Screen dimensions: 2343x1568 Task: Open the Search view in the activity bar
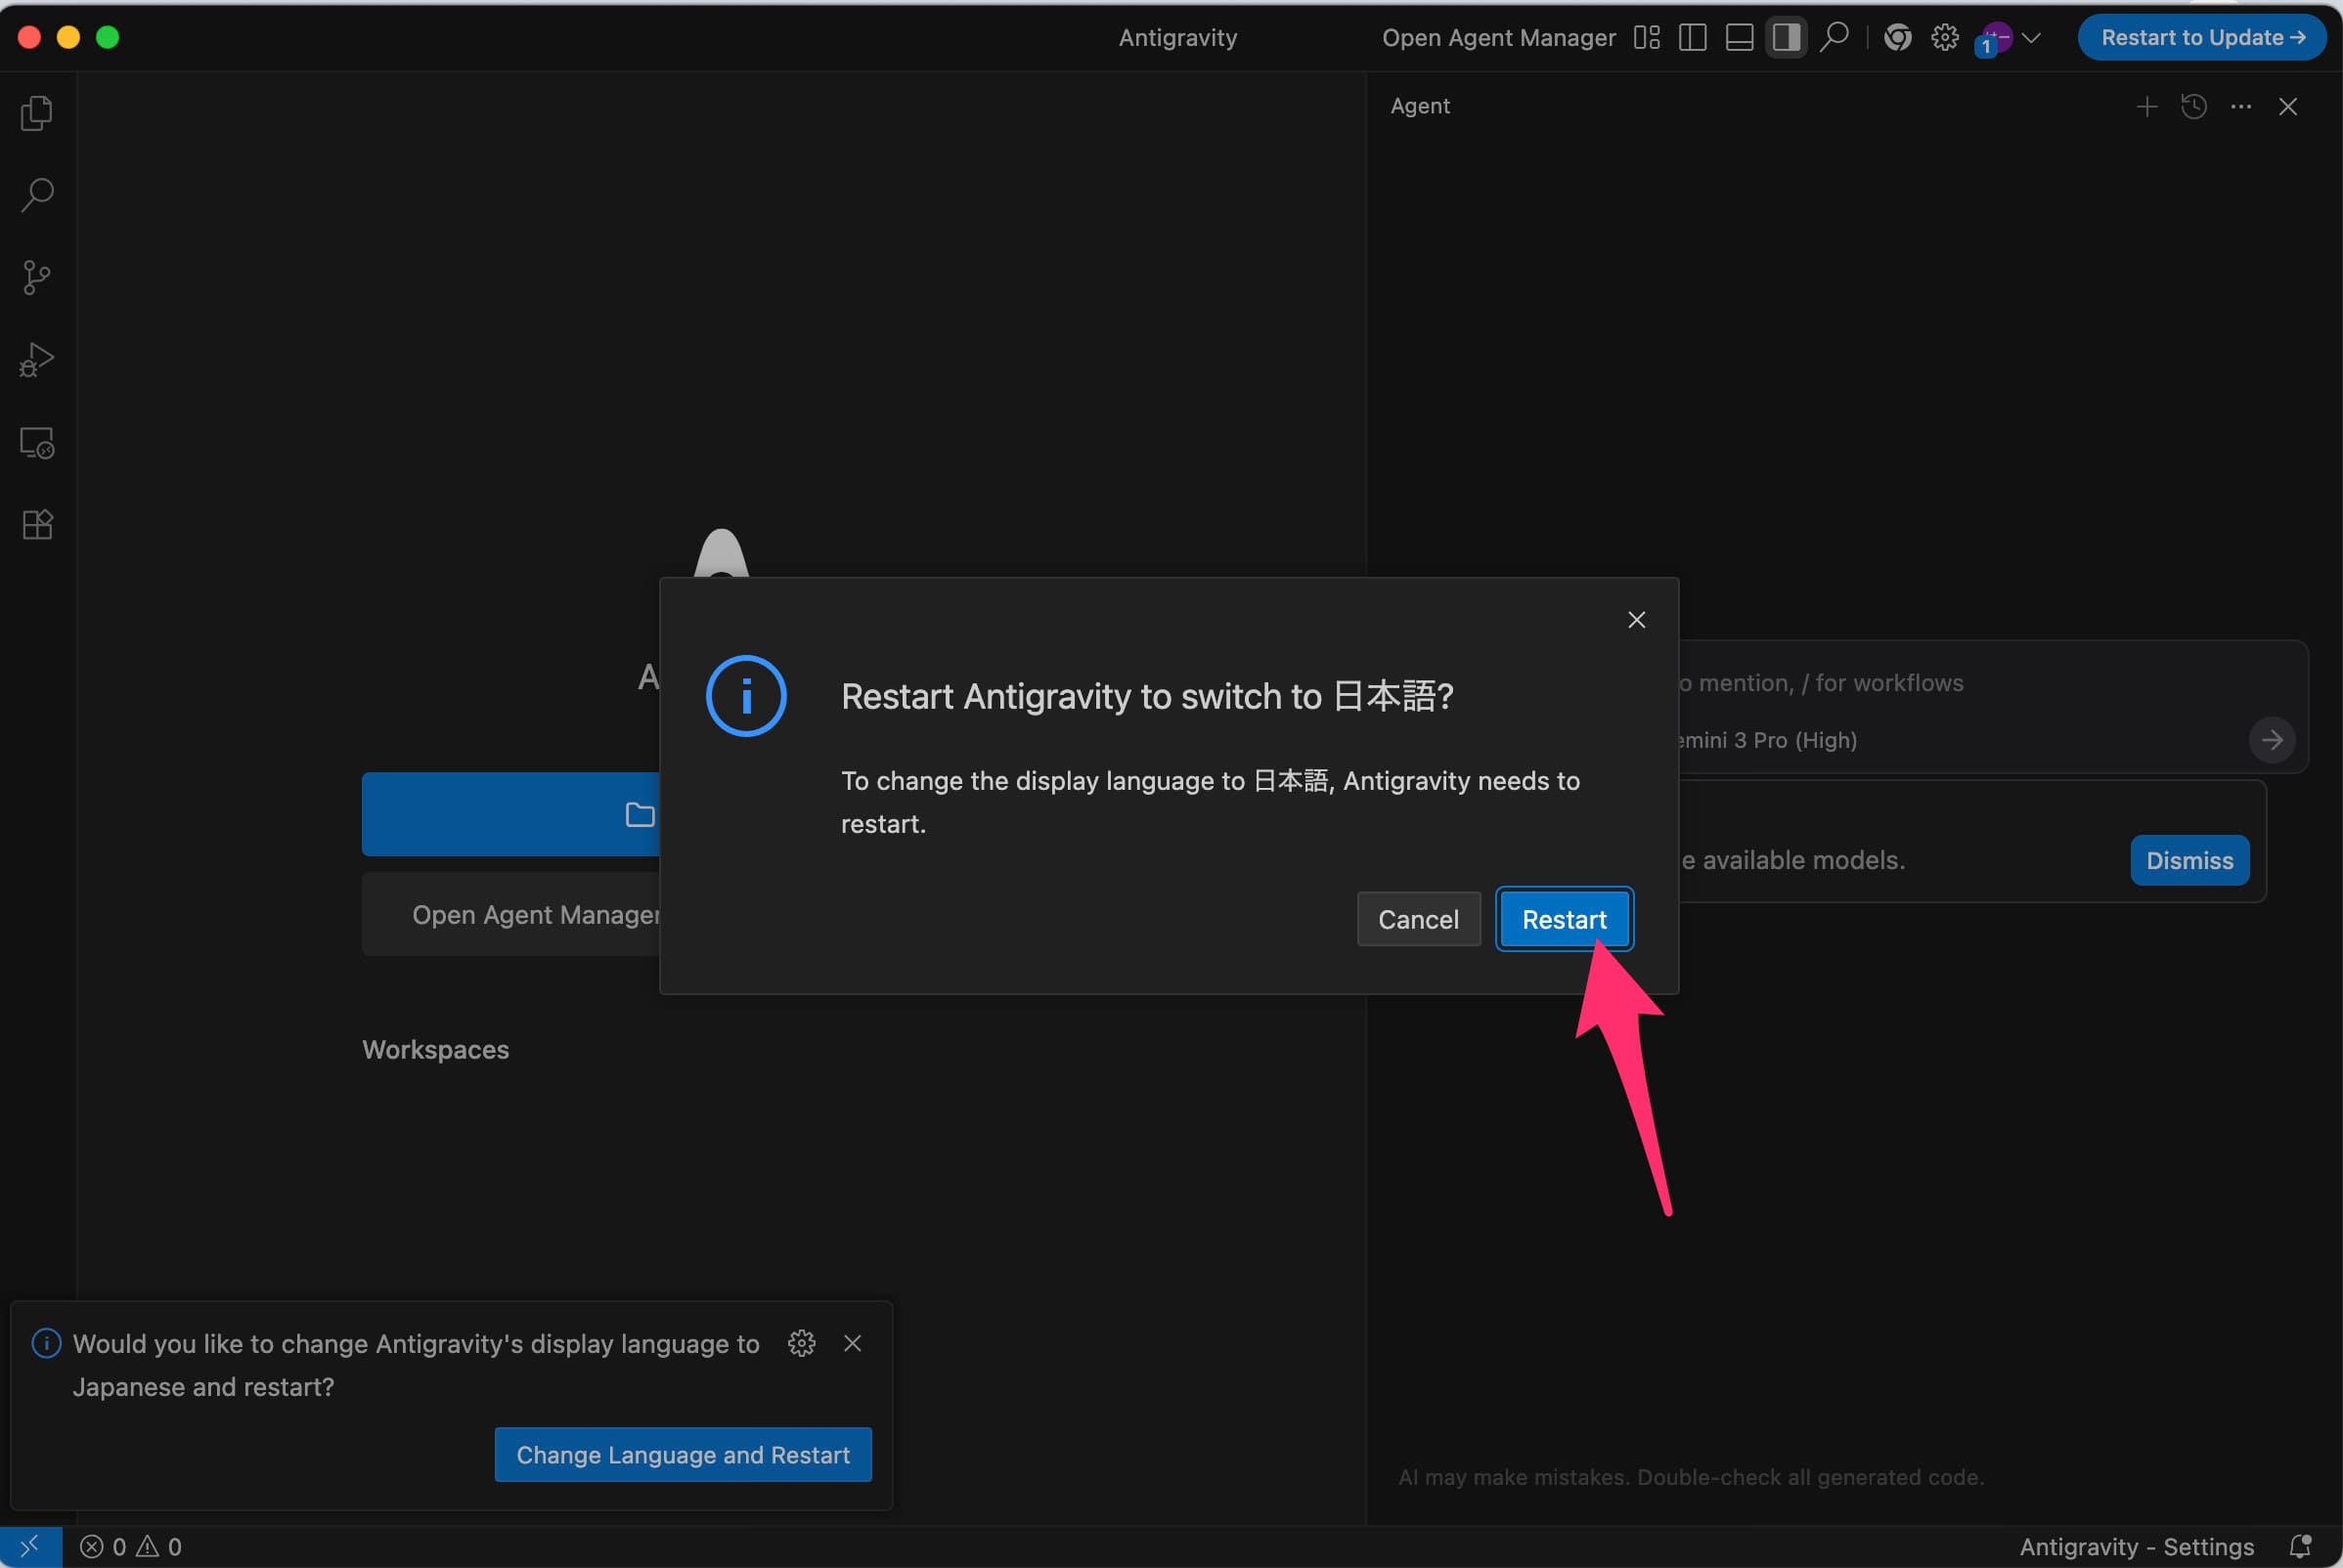click(37, 195)
